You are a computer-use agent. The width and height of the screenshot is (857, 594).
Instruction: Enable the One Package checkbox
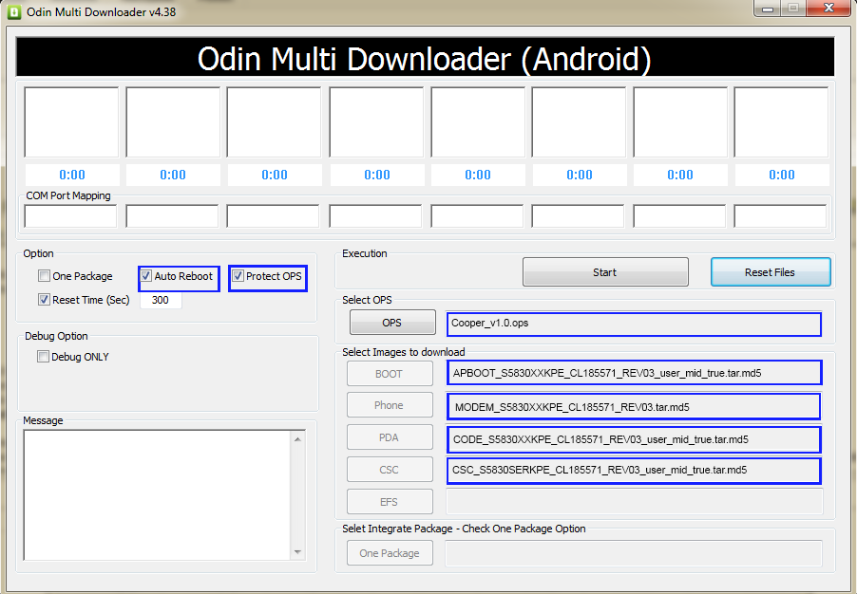tap(45, 276)
